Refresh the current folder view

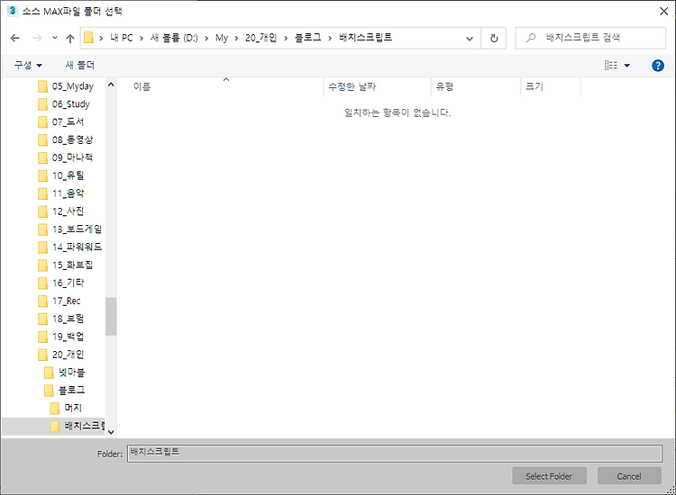[x=494, y=39]
